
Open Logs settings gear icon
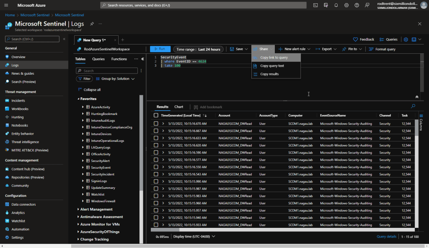406,39
